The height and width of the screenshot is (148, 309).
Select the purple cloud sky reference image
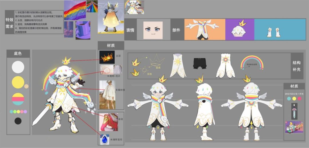69,29
